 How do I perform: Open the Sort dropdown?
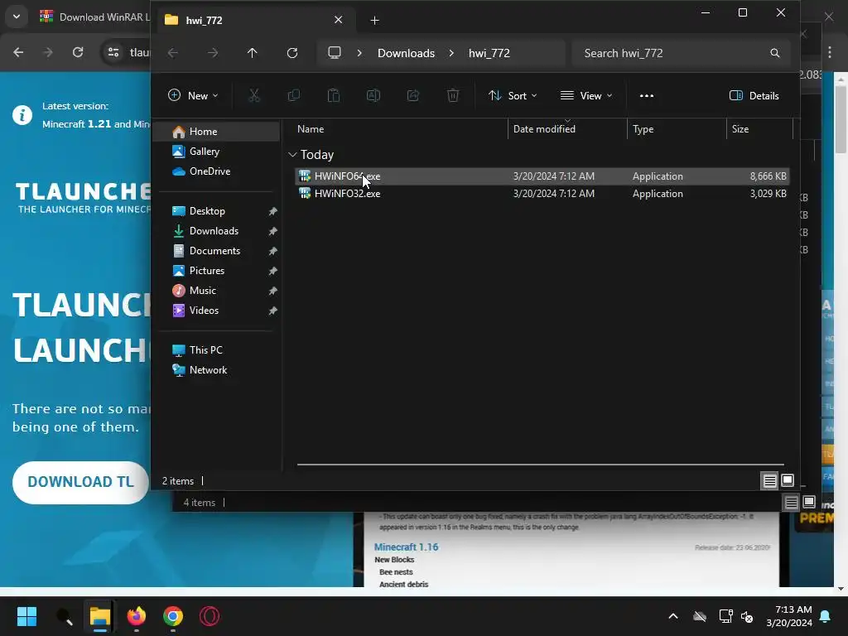pos(512,96)
